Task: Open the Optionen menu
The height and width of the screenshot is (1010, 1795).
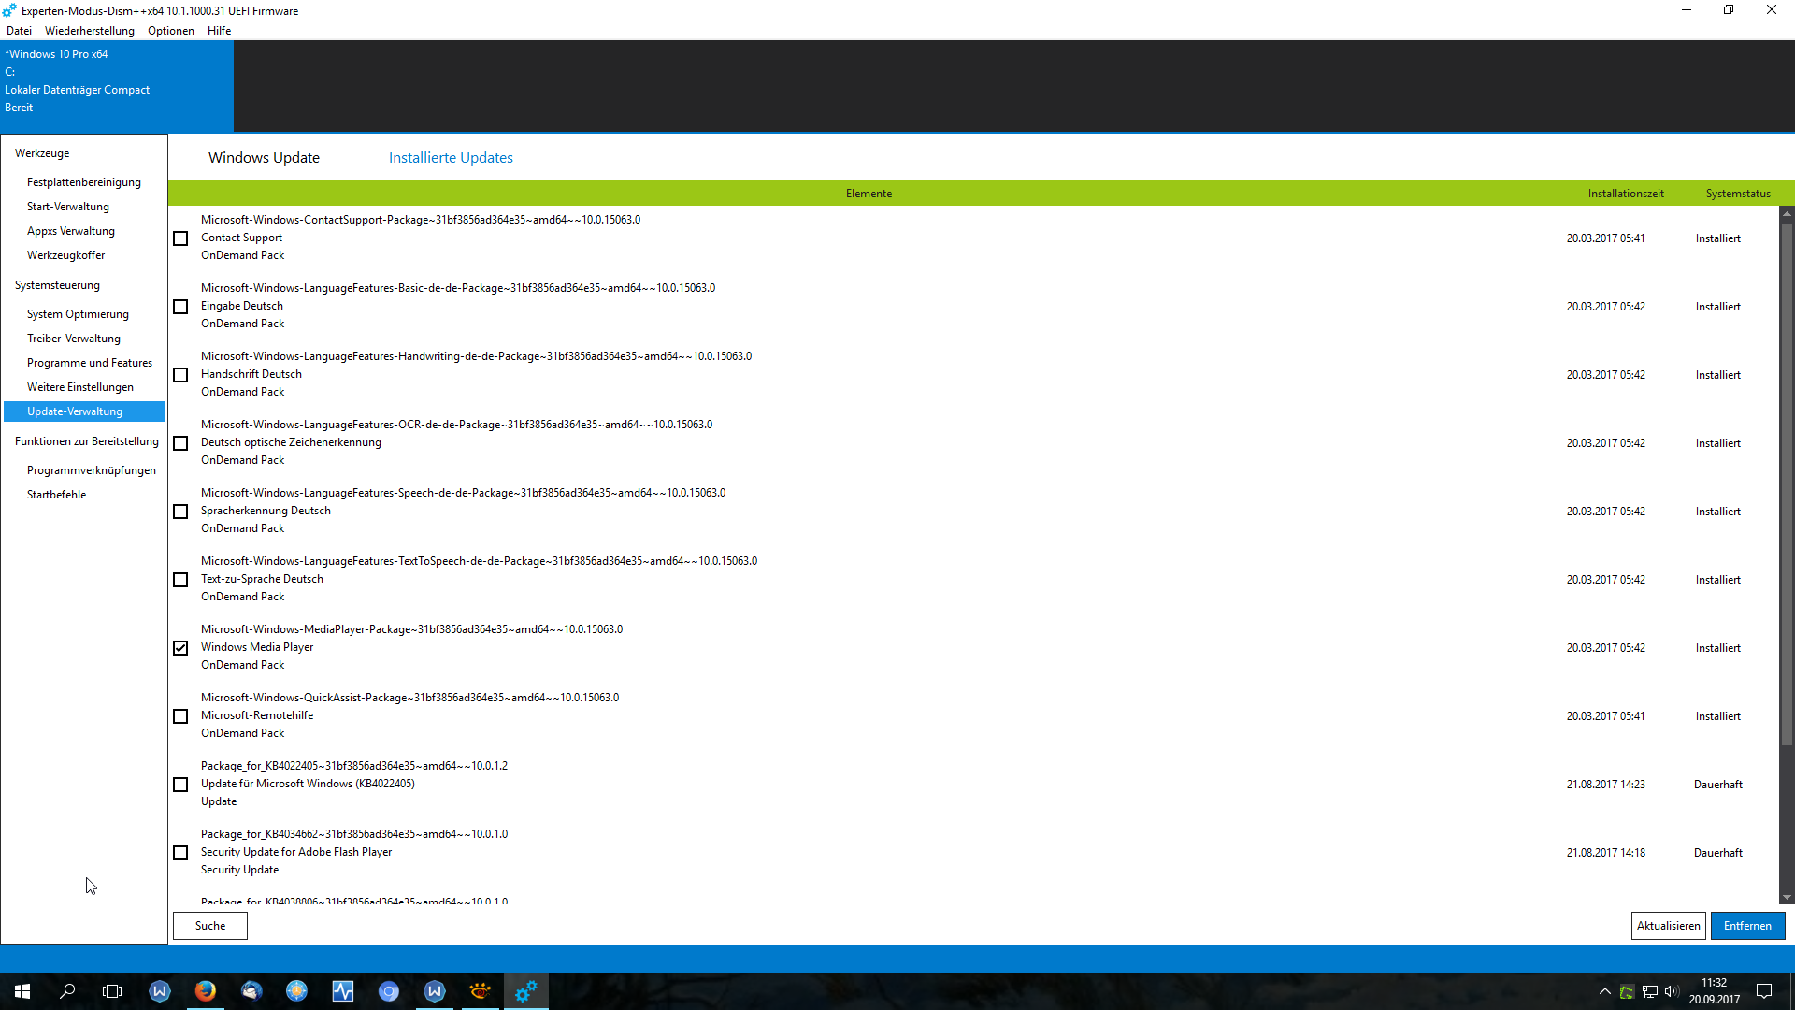Action: [x=171, y=31]
